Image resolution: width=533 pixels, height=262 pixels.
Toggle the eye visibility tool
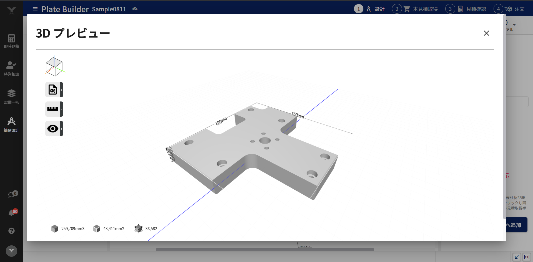52,129
